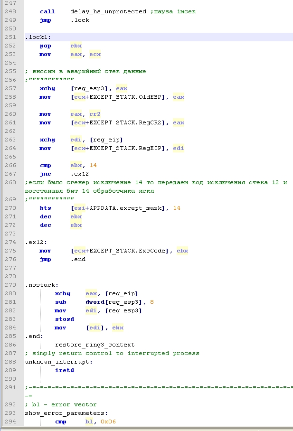Click the comment 'пауза 1мсек'
293x431 pixels.
coord(175,11)
